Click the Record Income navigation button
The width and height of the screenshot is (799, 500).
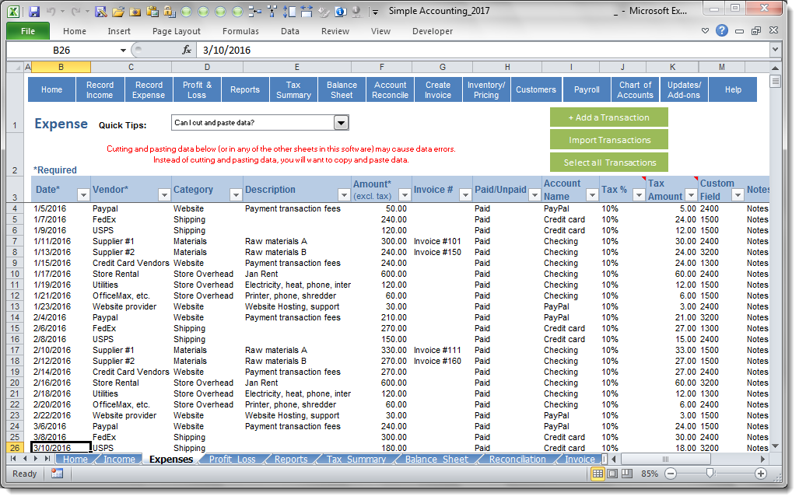point(100,89)
